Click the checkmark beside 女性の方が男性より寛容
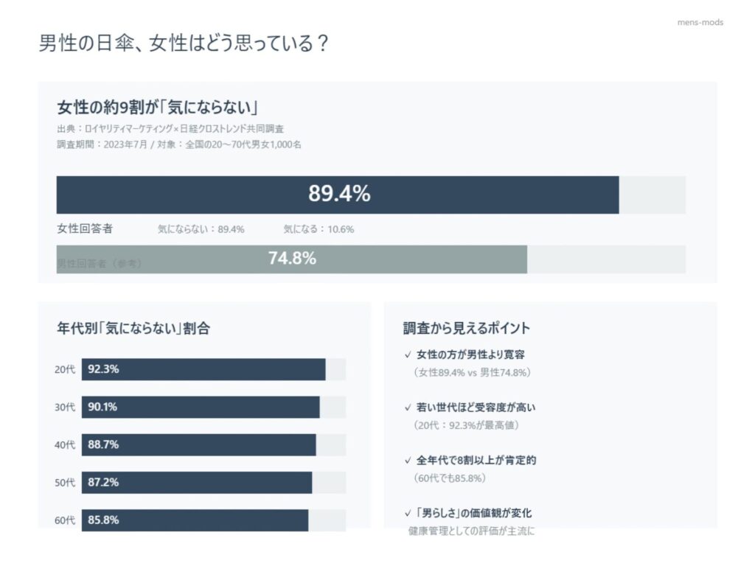The width and height of the screenshot is (755, 566). coord(408,354)
